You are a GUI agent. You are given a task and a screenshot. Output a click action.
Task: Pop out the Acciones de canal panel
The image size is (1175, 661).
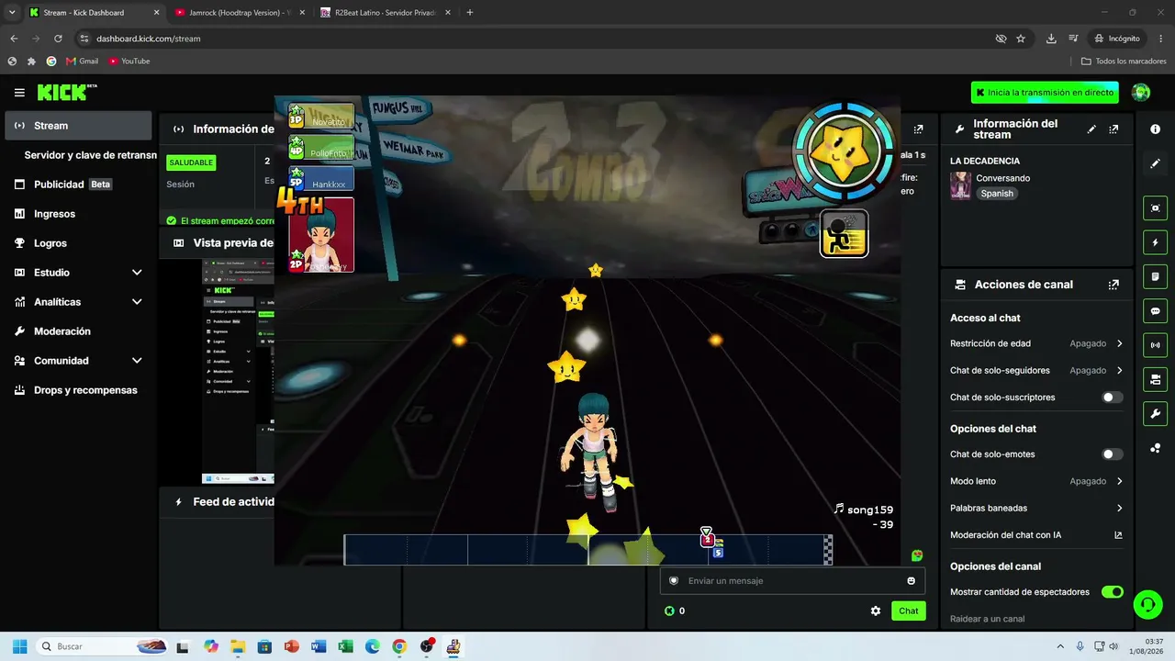point(1113,285)
